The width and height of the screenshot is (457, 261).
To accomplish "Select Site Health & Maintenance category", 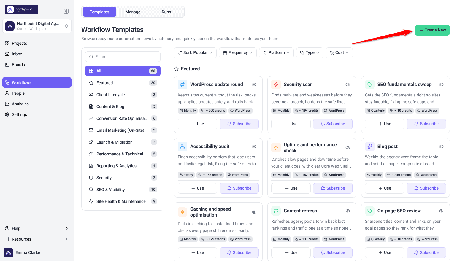I will (123, 201).
